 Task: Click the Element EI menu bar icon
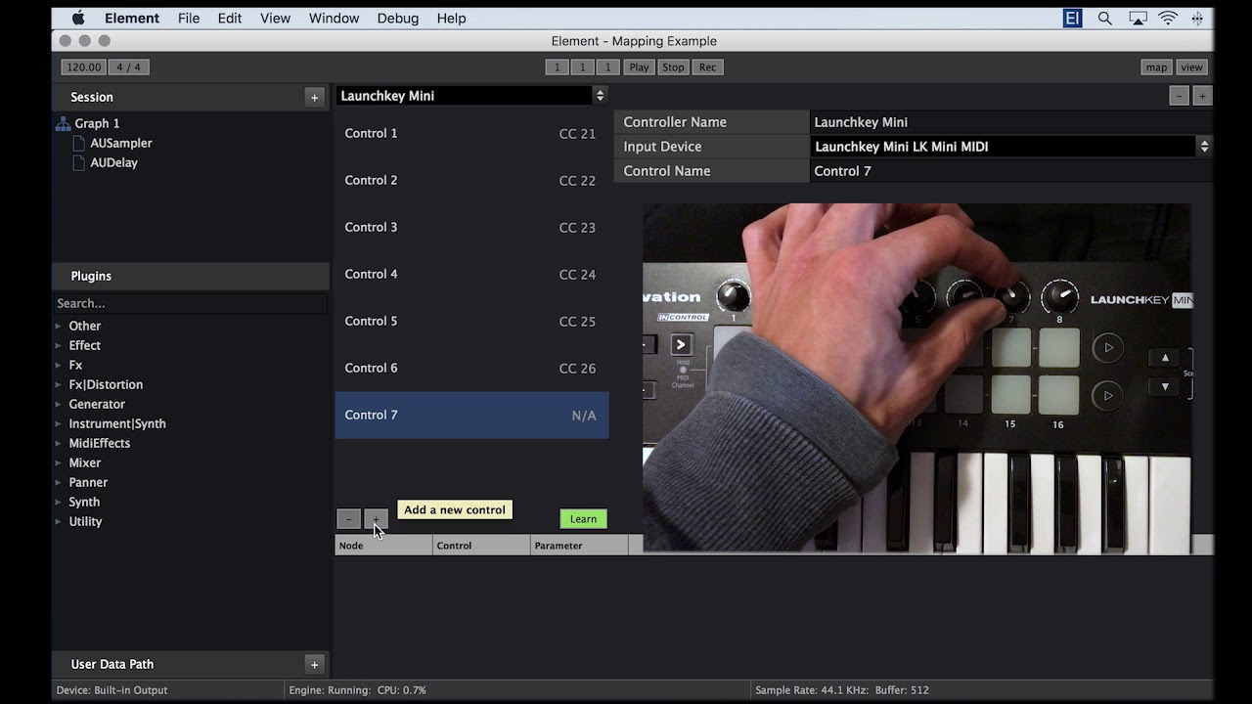coord(1073,18)
